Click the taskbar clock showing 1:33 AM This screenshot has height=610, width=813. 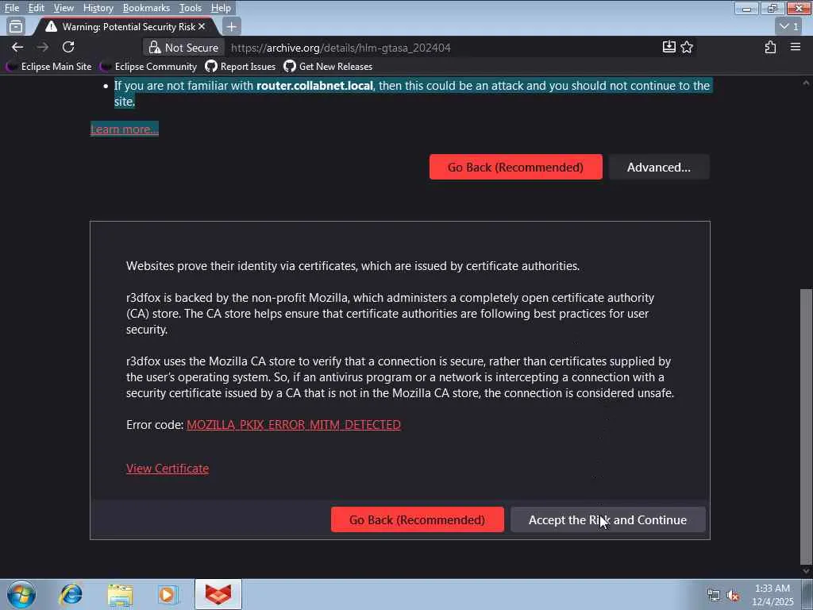tap(773, 595)
